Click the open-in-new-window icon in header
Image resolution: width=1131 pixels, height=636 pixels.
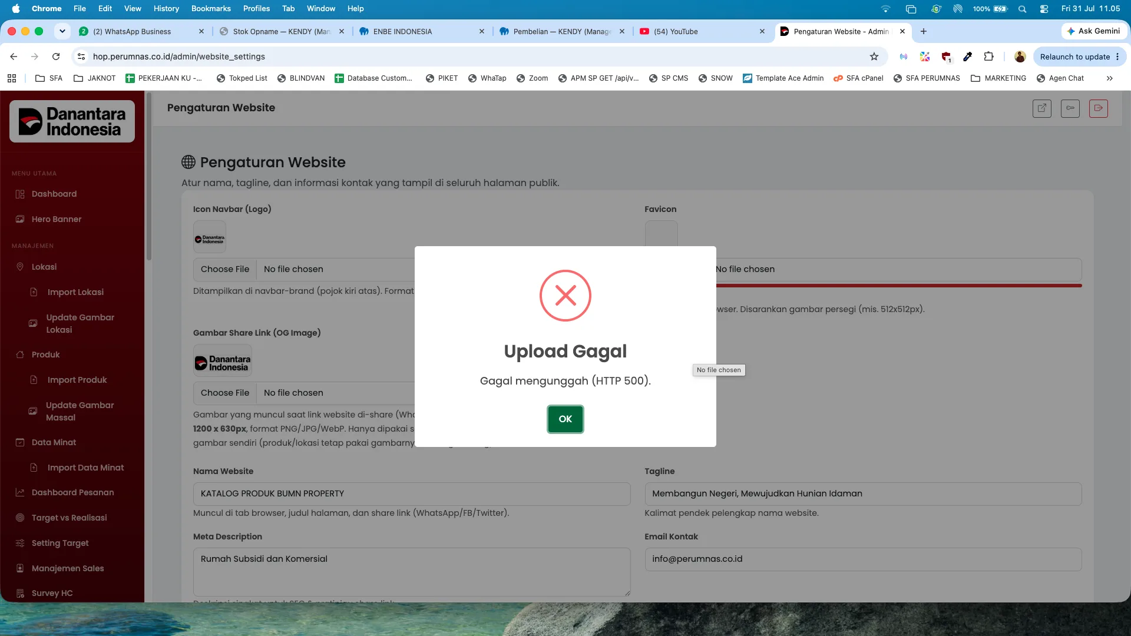coord(1042,108)
